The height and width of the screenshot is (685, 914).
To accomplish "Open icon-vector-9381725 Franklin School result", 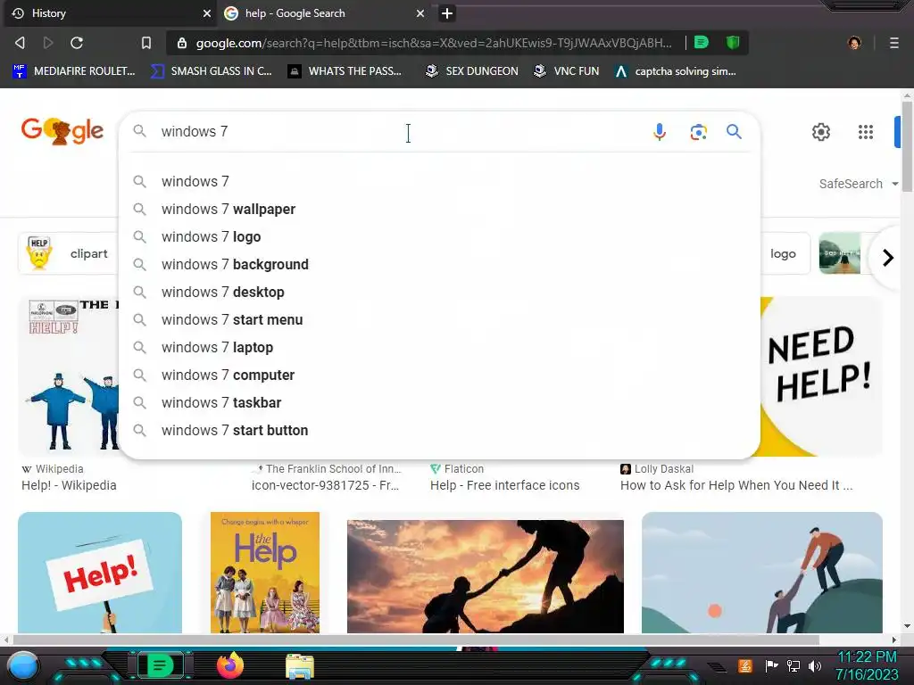I will coord(325,485).
